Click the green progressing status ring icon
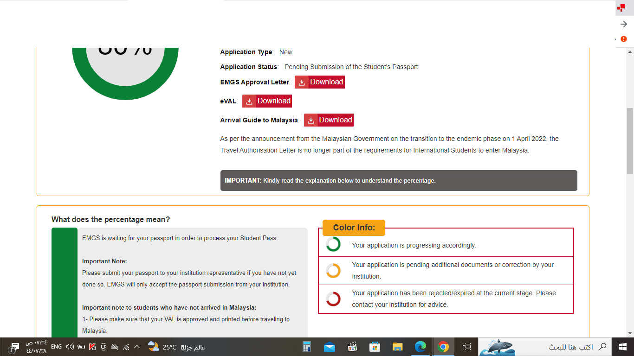The height and width of the screenshot is (356, 634). coord(333,244)
